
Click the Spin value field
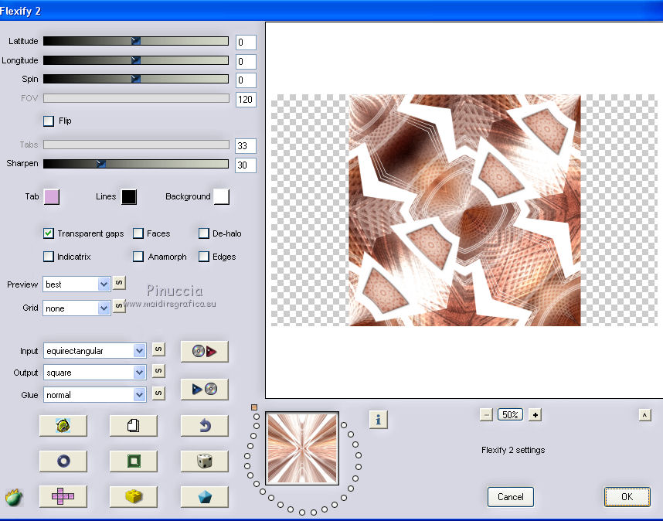[246, 80]
